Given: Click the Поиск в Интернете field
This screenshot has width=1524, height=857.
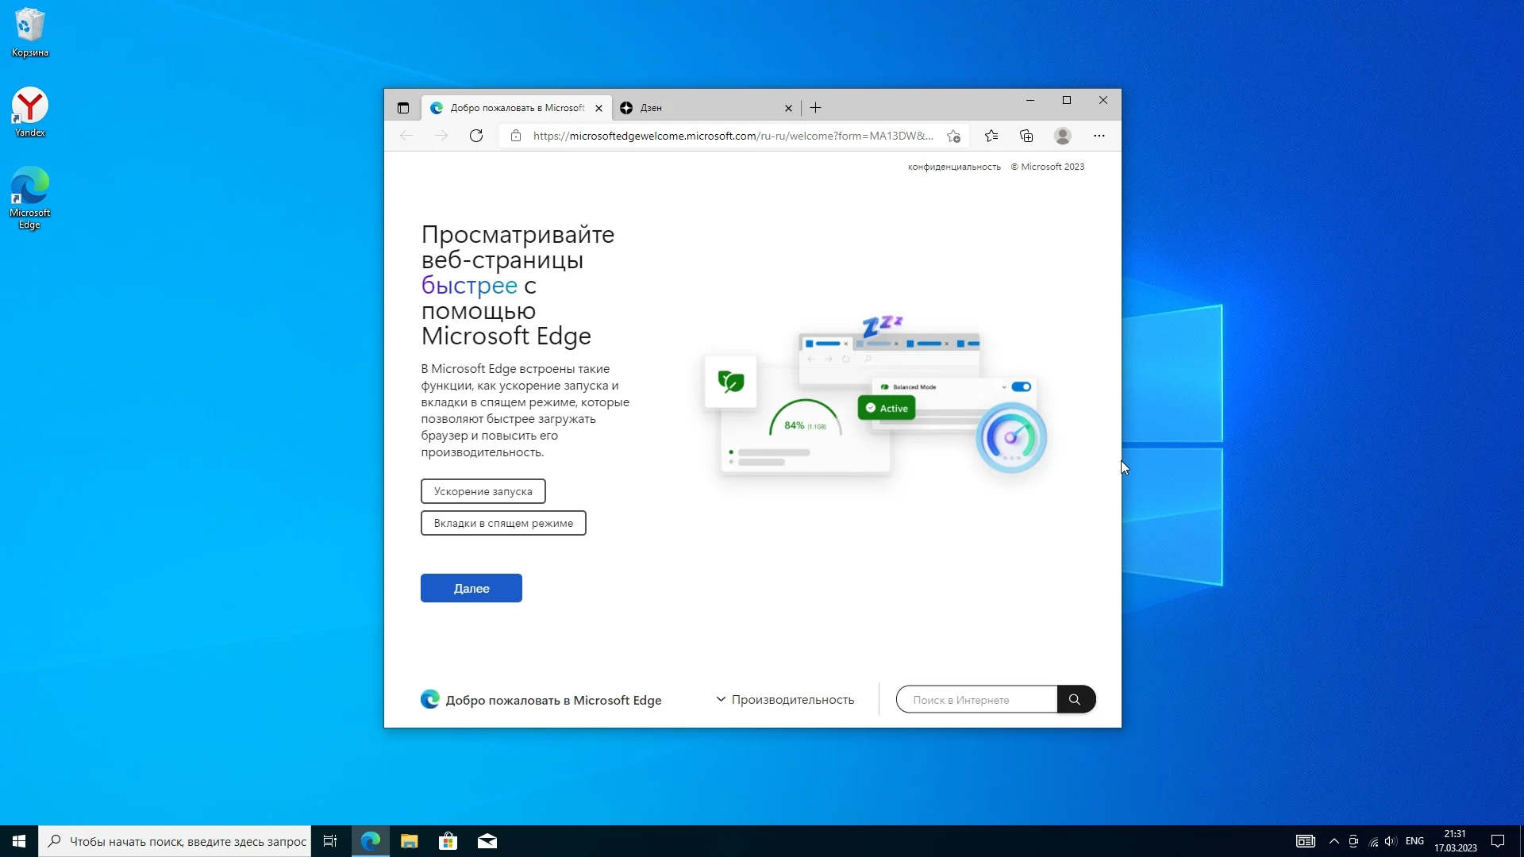Looking at the screenshot, I should click(x=976, y=699).
